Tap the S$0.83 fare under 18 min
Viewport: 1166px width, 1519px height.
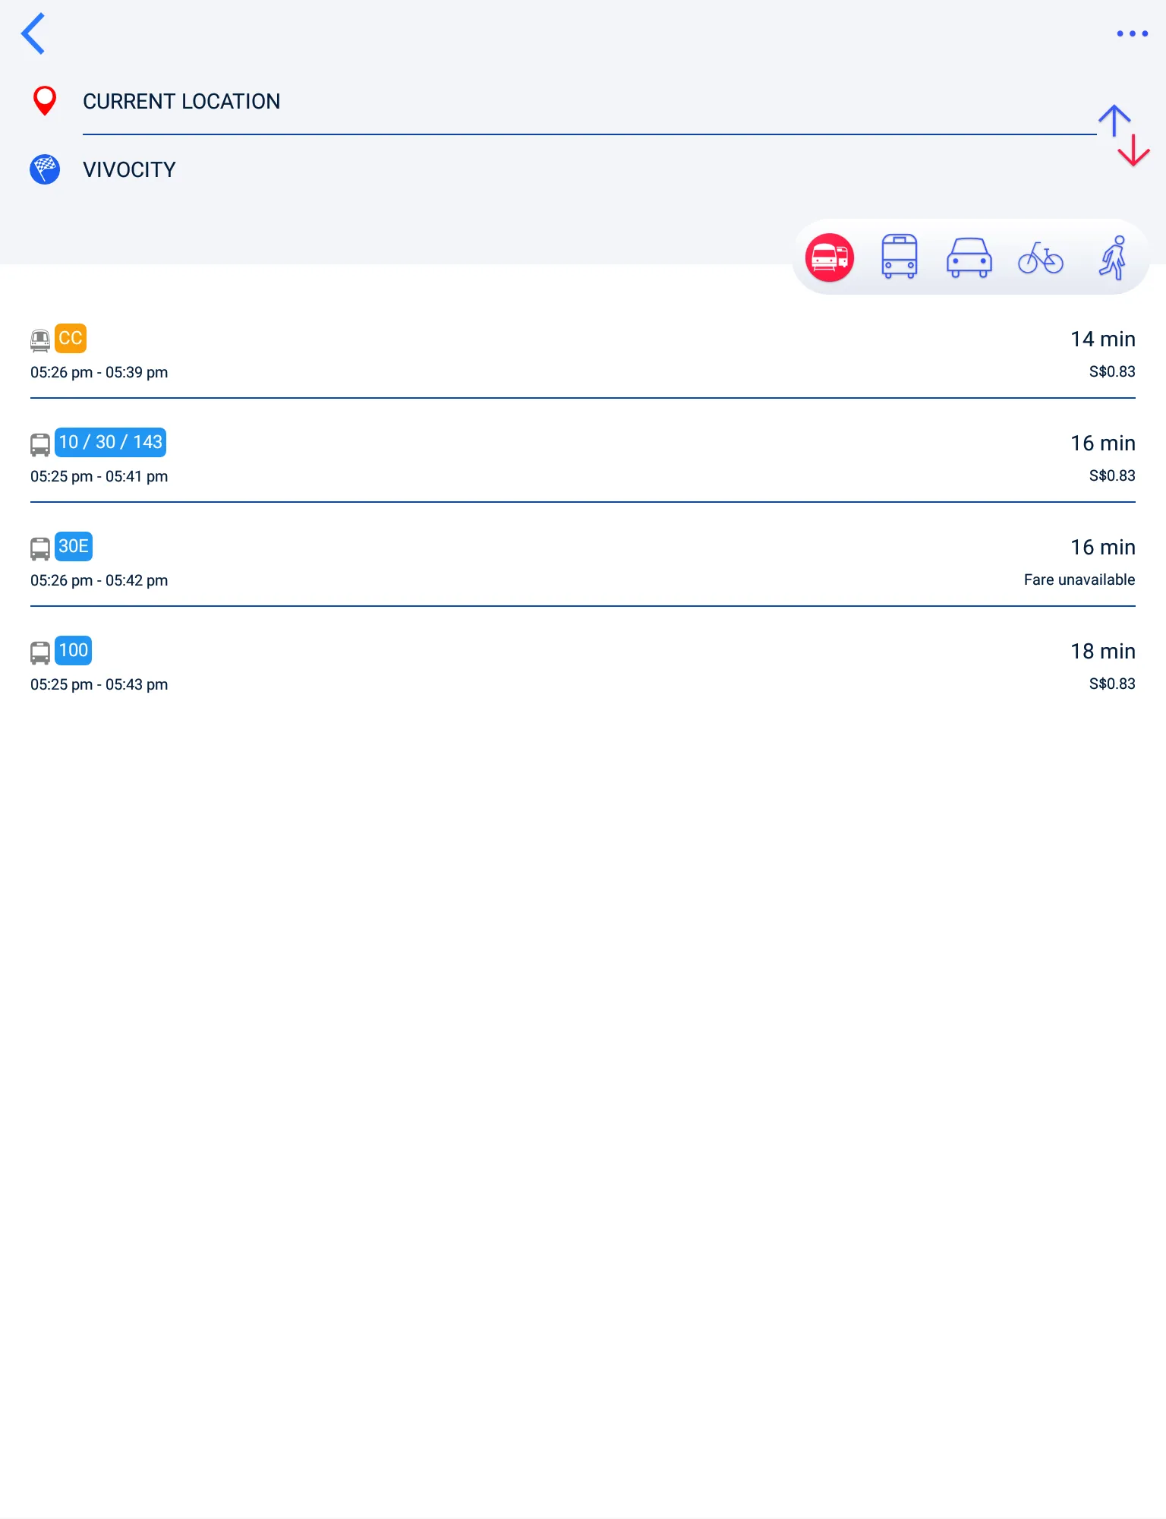tap(1112, 684)
